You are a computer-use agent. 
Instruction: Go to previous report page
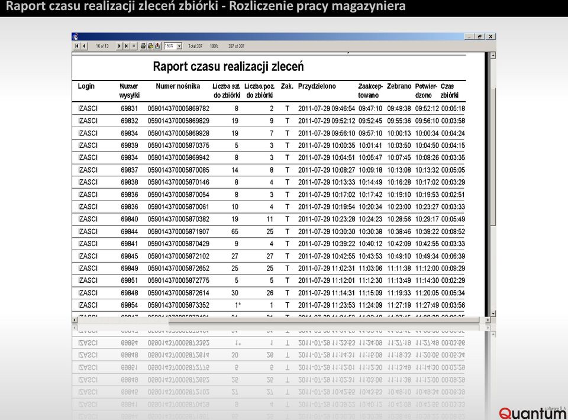[x=84, y=46]
